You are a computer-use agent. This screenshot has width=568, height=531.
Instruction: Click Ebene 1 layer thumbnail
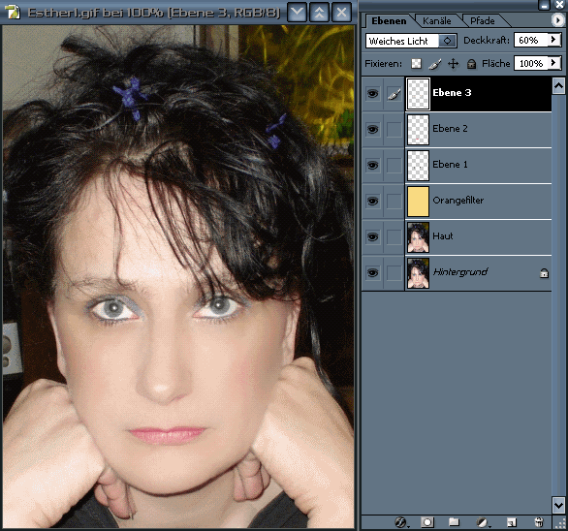(418, 166)
